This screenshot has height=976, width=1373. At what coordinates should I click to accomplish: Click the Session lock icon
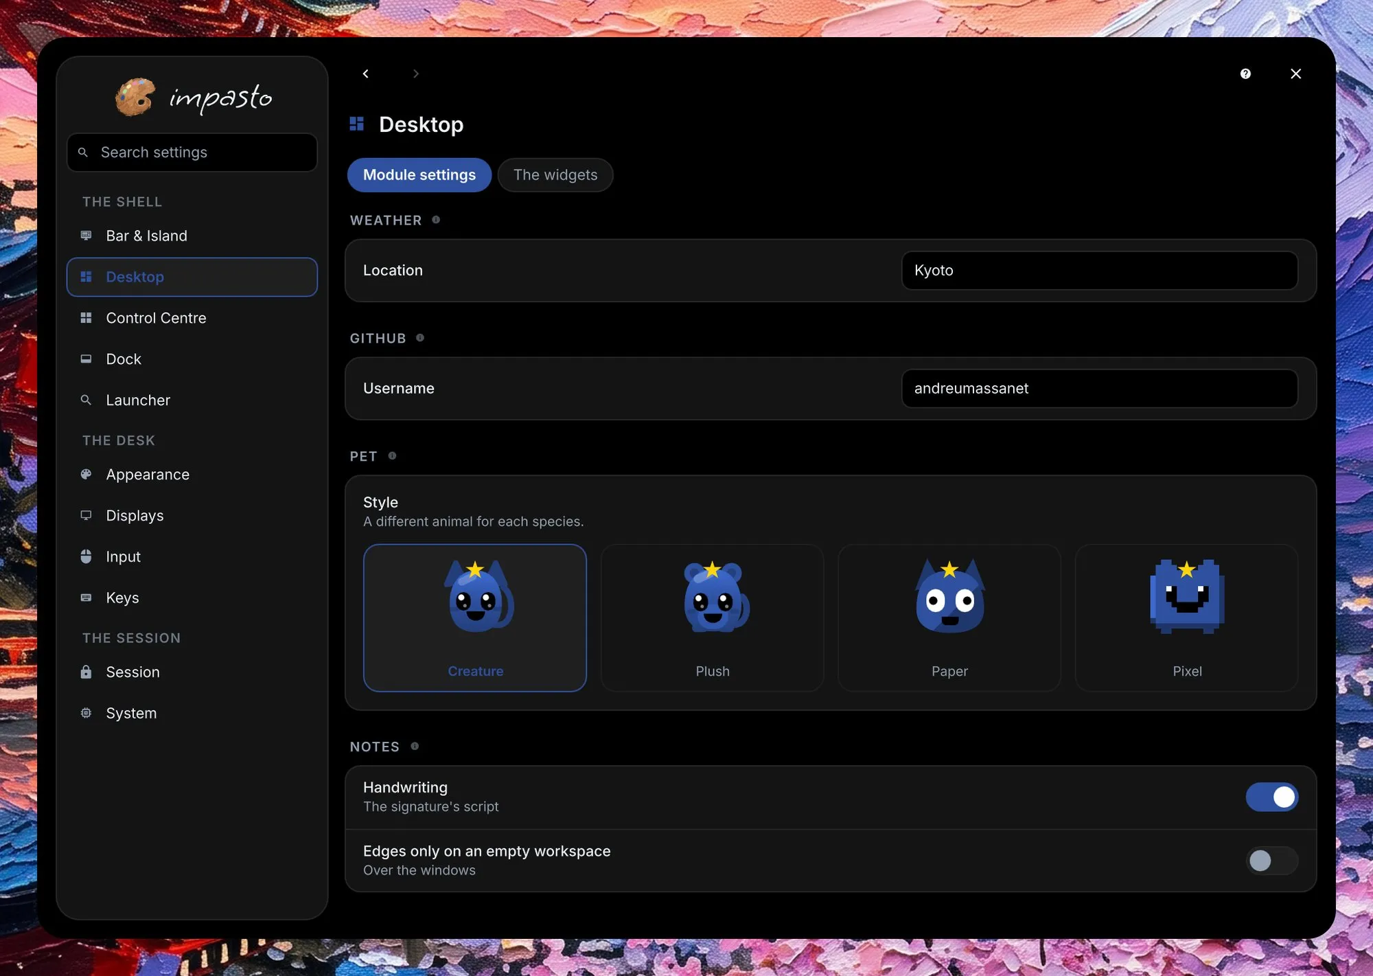[x=86, y=672]
